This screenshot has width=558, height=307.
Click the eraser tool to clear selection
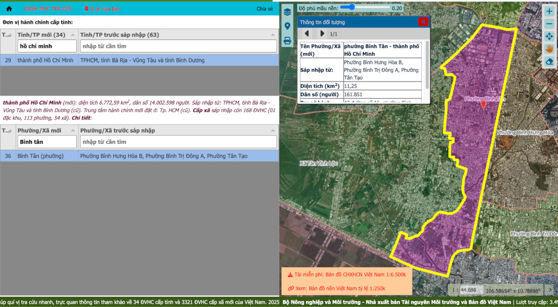coord(549,61)
